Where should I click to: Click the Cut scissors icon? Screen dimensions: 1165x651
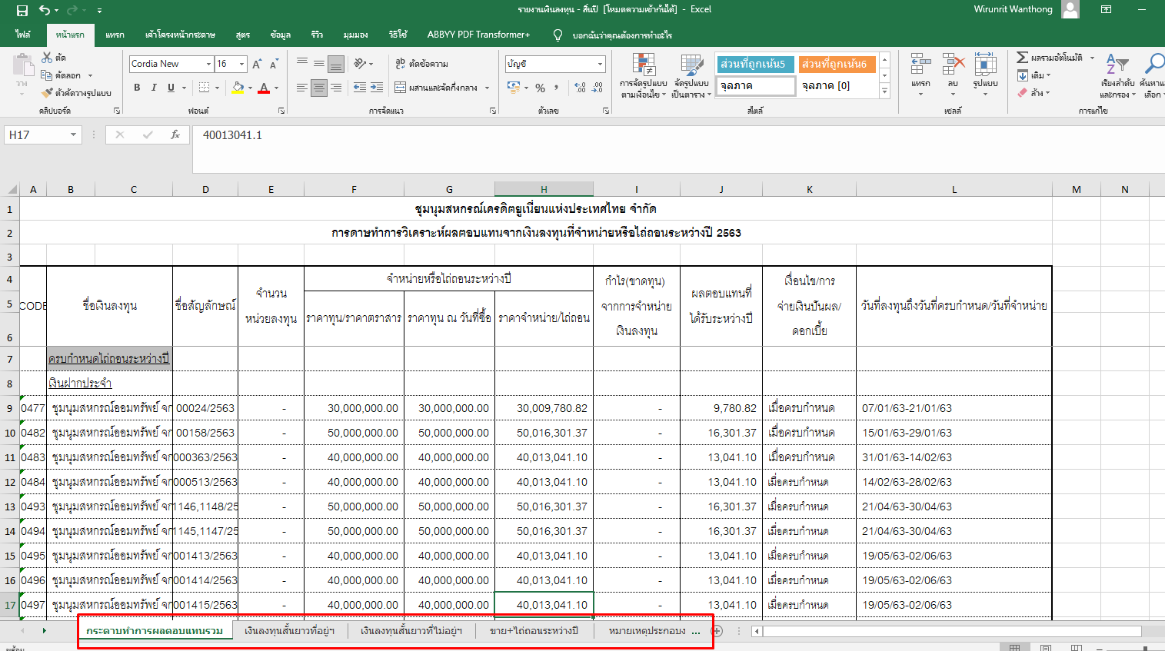[x=47, y=58]
